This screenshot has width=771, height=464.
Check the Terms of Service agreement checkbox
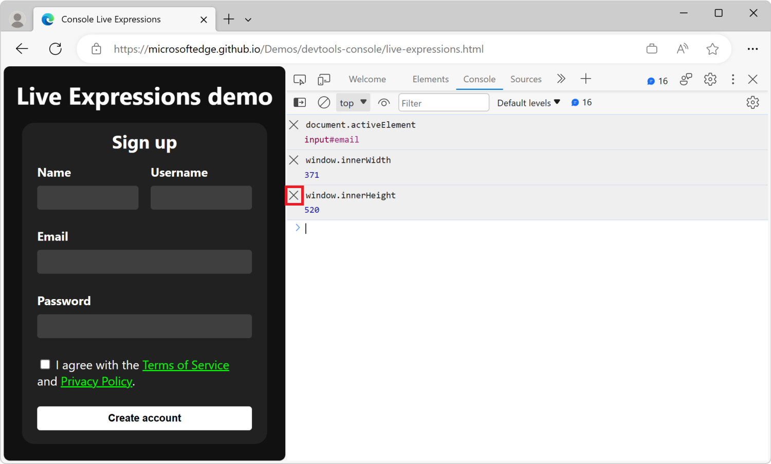click(x=45, y=364)
